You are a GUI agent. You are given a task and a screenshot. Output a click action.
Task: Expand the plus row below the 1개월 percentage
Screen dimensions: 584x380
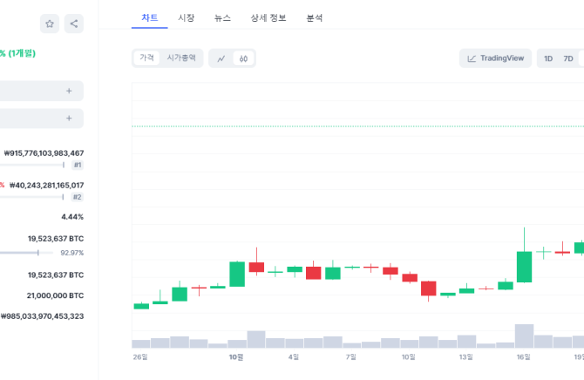(x=69, y=91)
